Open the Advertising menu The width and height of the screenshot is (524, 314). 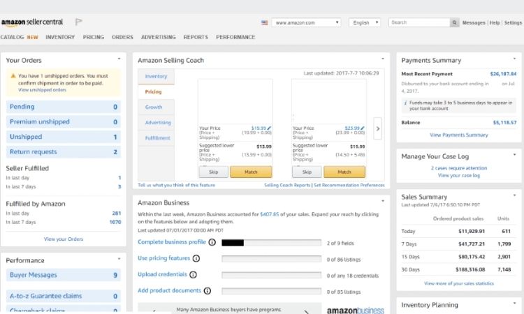(x=158, y=37)
